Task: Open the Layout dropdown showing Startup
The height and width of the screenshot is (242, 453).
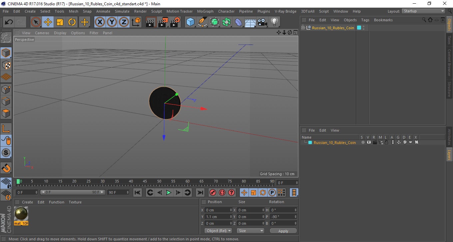Action: click(424, 11)
